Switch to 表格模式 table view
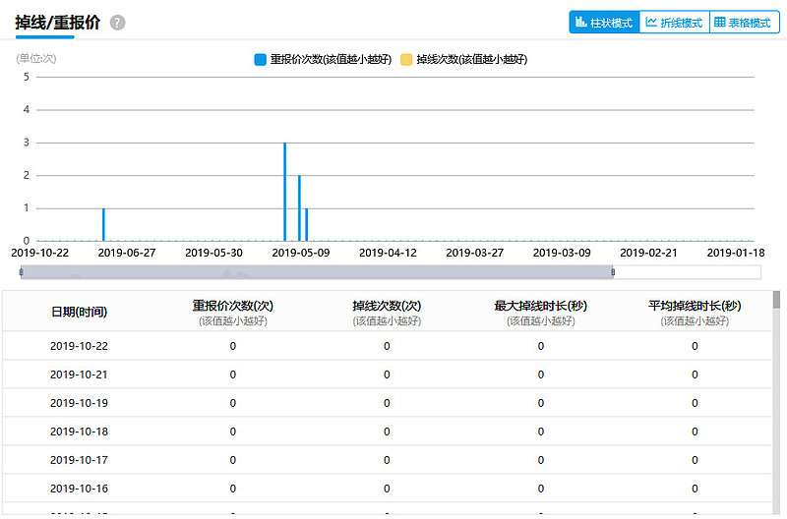This screenshot has height=519, width=787. coord(744,23)
